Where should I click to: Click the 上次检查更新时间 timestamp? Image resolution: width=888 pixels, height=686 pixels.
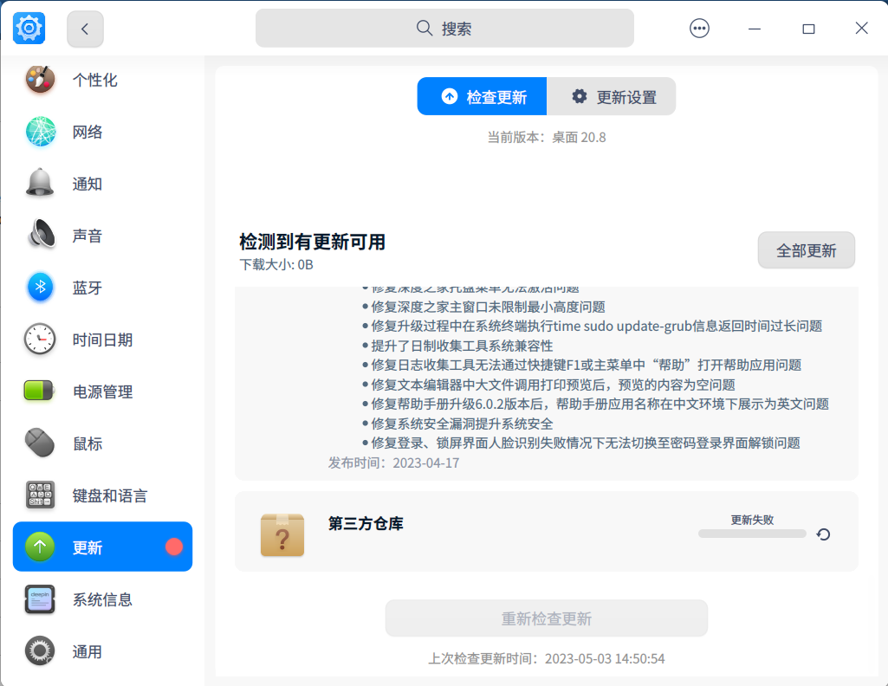(x=547, y=658)
